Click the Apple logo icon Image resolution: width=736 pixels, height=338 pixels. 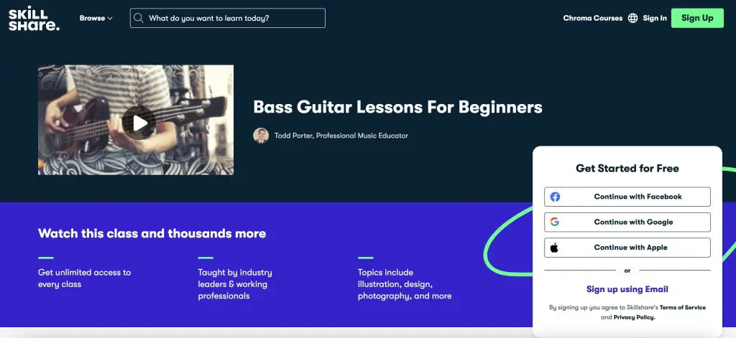[x=554, y=248]
